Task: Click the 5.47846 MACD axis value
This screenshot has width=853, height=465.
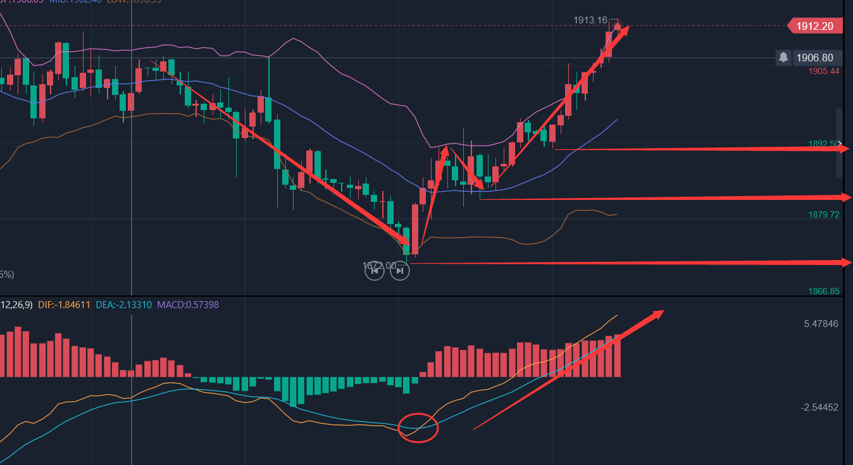Action: coord(821,324)
